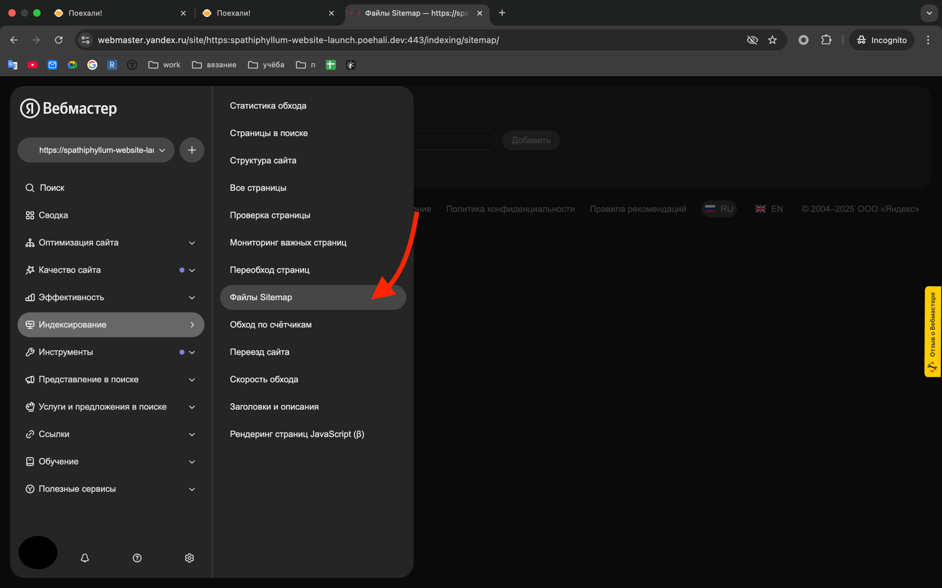Open the help question mark icon
The image size is (942, 588).
pyautogui.click(x=137, y=558)
